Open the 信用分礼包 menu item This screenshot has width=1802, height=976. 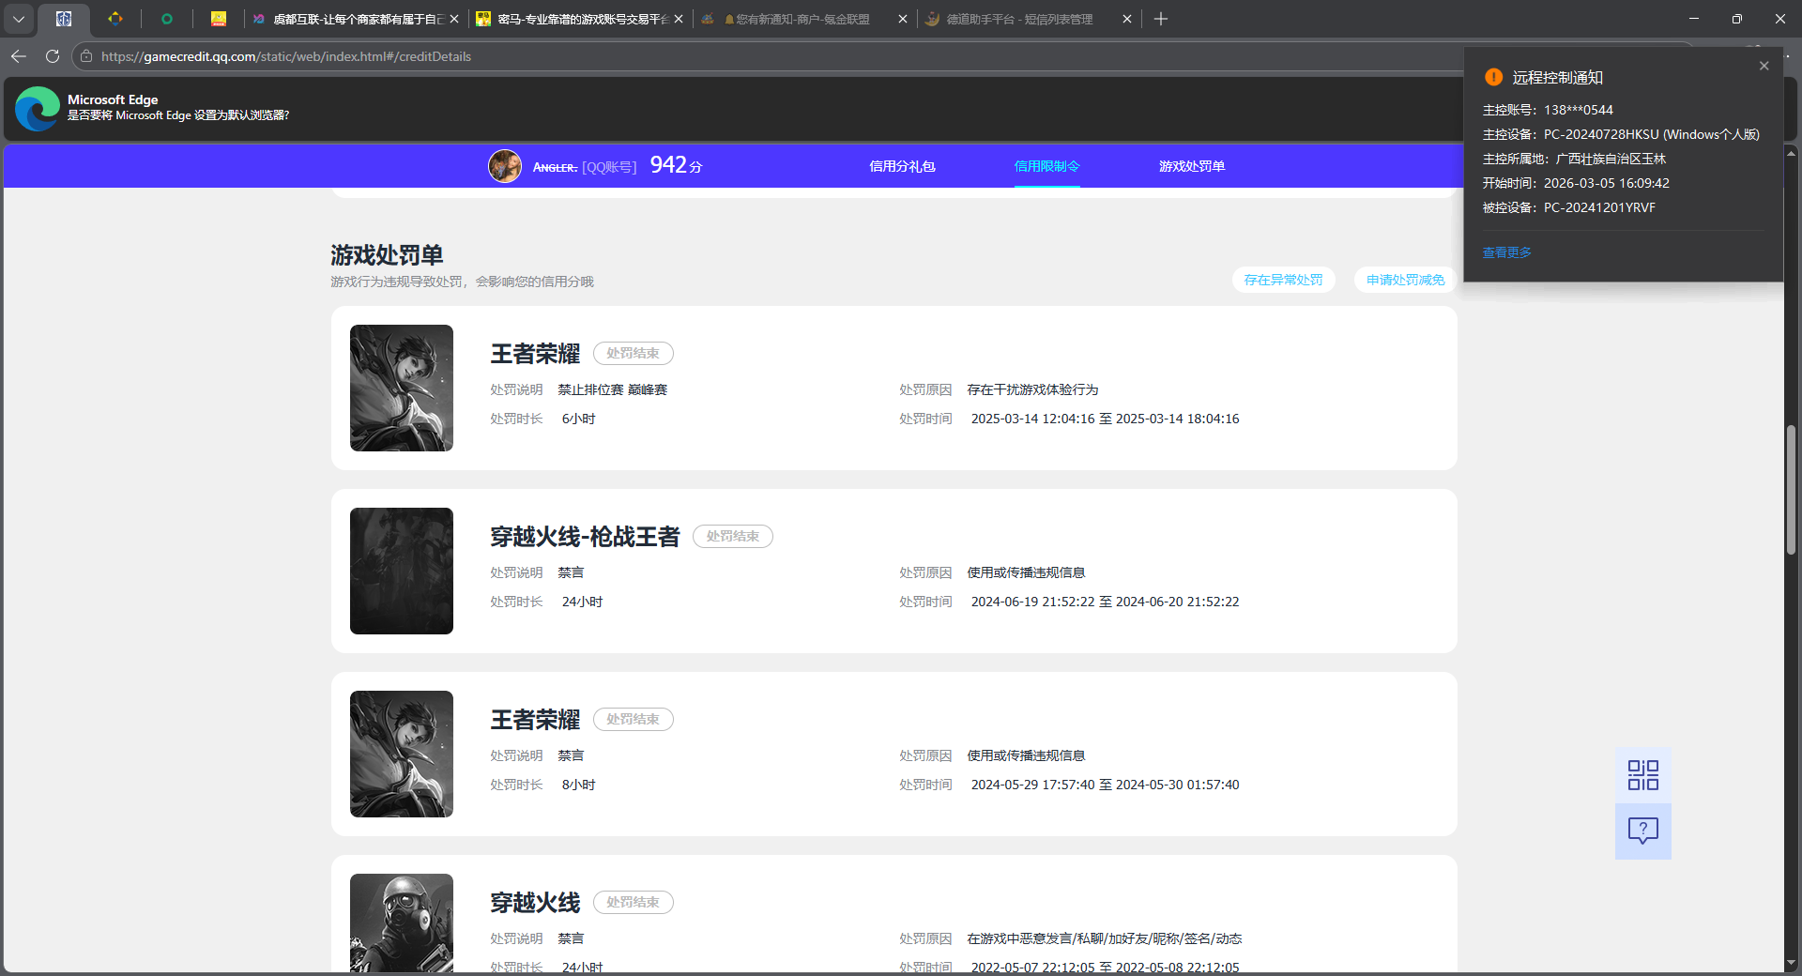click(x=902, y=166)
